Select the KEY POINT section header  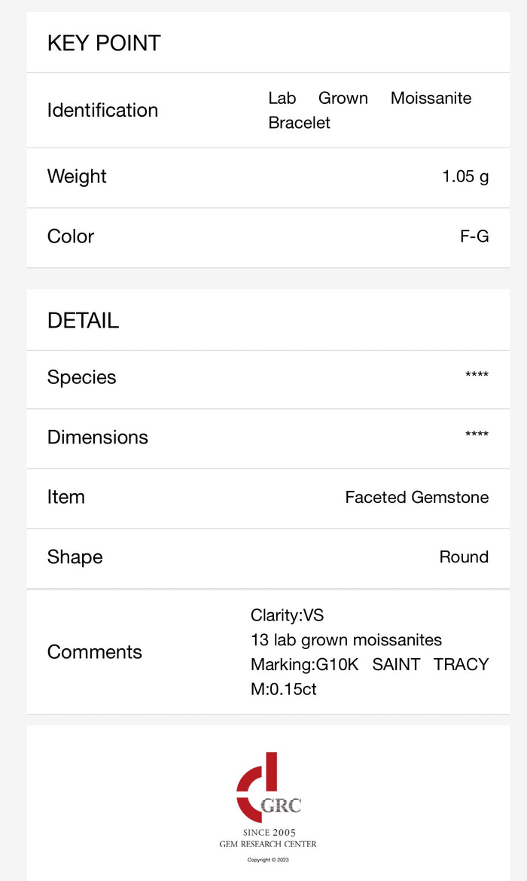(x=104, y=43)
